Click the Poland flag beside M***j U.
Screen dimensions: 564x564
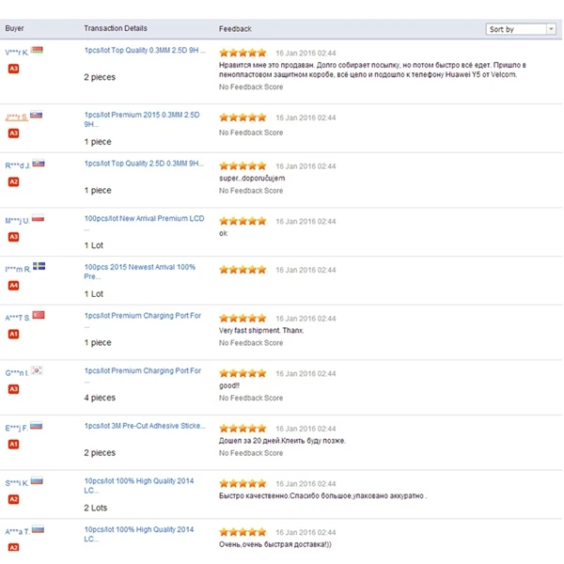tap(39, 219)
